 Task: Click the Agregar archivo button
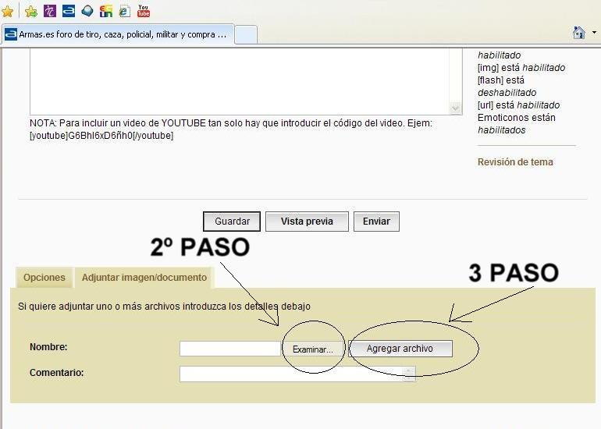400,349
